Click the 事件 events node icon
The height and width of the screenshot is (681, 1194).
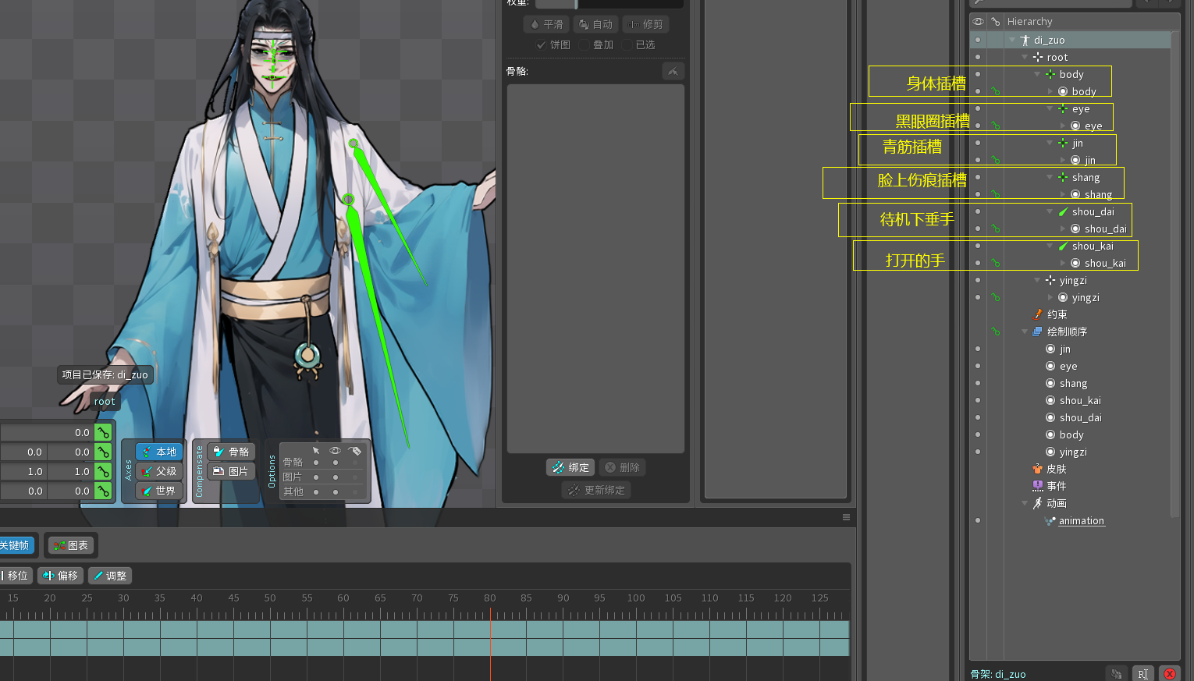coord(1037,486)
